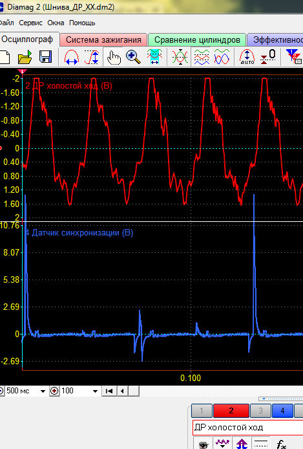This screenshot has width=303, height=449.
Task: Open the Файл menu
Action: click(6, 23)
